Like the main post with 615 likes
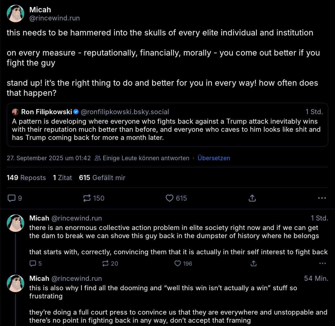 [x=176, y=198]
